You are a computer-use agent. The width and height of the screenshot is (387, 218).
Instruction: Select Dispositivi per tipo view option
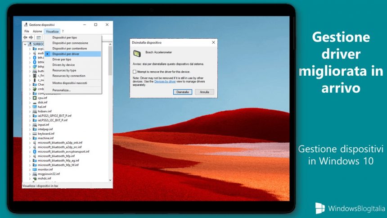click(x=64, y=37)
